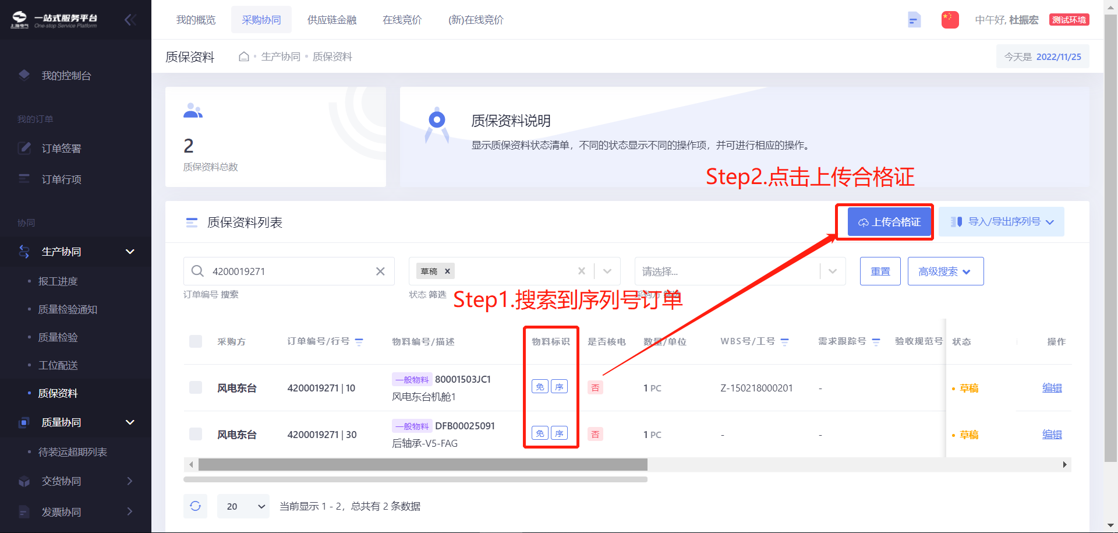This screenshot has width=1118, height=533.
Task: Collapse the sidebar with double-chevron icon
Action: pyautogui.click(x=130, y=20)
